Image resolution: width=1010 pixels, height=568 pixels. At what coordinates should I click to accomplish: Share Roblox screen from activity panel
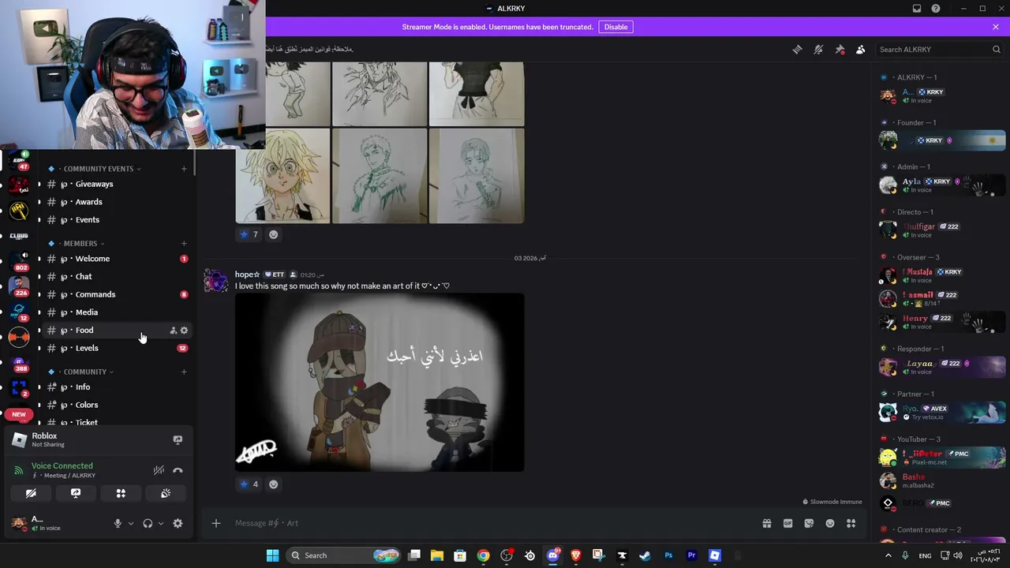[x=178, y=440]
